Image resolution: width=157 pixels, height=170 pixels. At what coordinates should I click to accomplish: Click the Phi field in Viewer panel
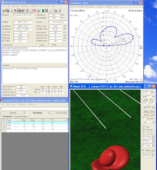(151, 103)
